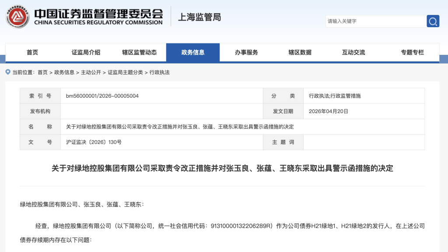Click the category value 行政执法;行政监管措施
Screen dimensions: 448x252
pos(335,96)
